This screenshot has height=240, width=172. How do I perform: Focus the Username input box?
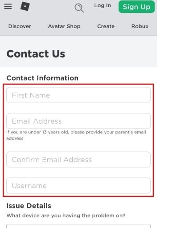tap(78, 186)
